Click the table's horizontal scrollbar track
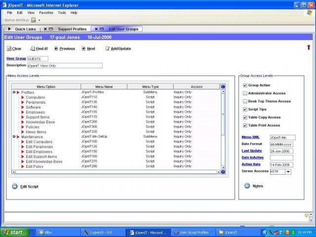This screenshot has width=316, height=237. [x=117, y=172]
